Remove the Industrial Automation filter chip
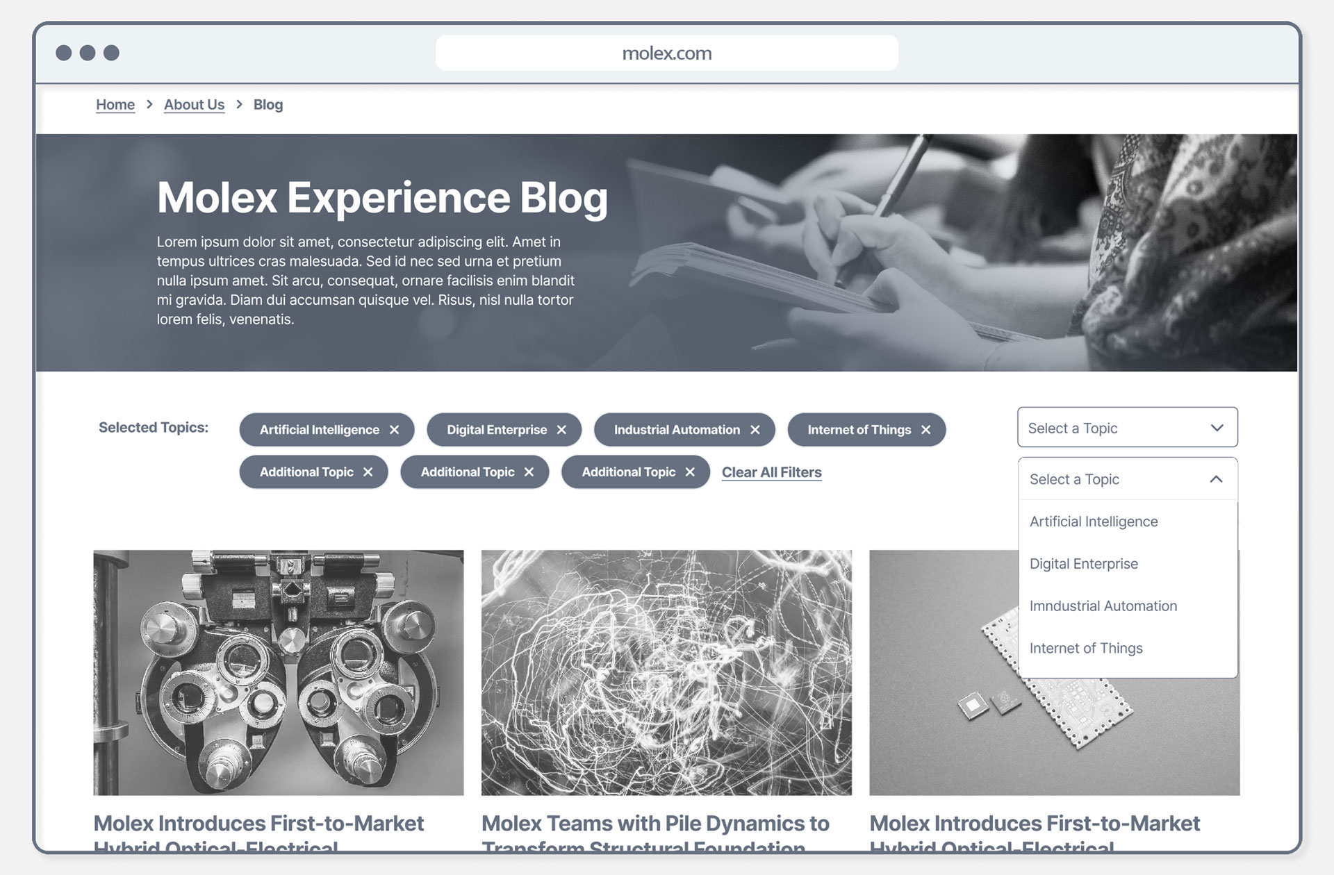The image size is (1334, 875). click(x=755, y=430)
